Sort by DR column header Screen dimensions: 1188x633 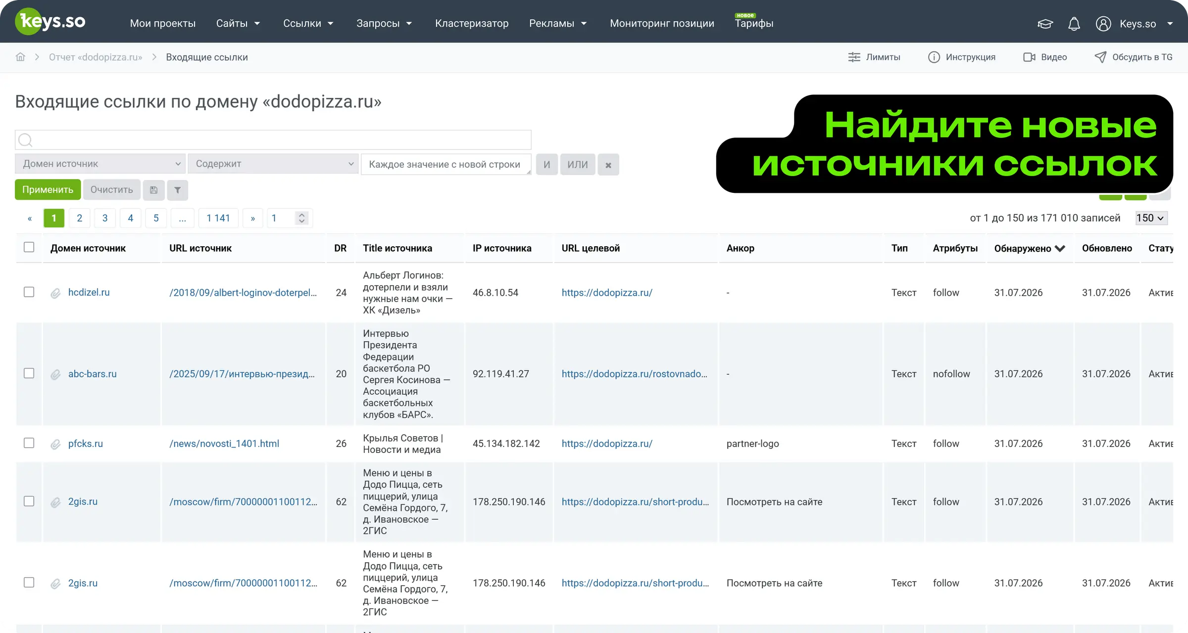coord(340,248)
